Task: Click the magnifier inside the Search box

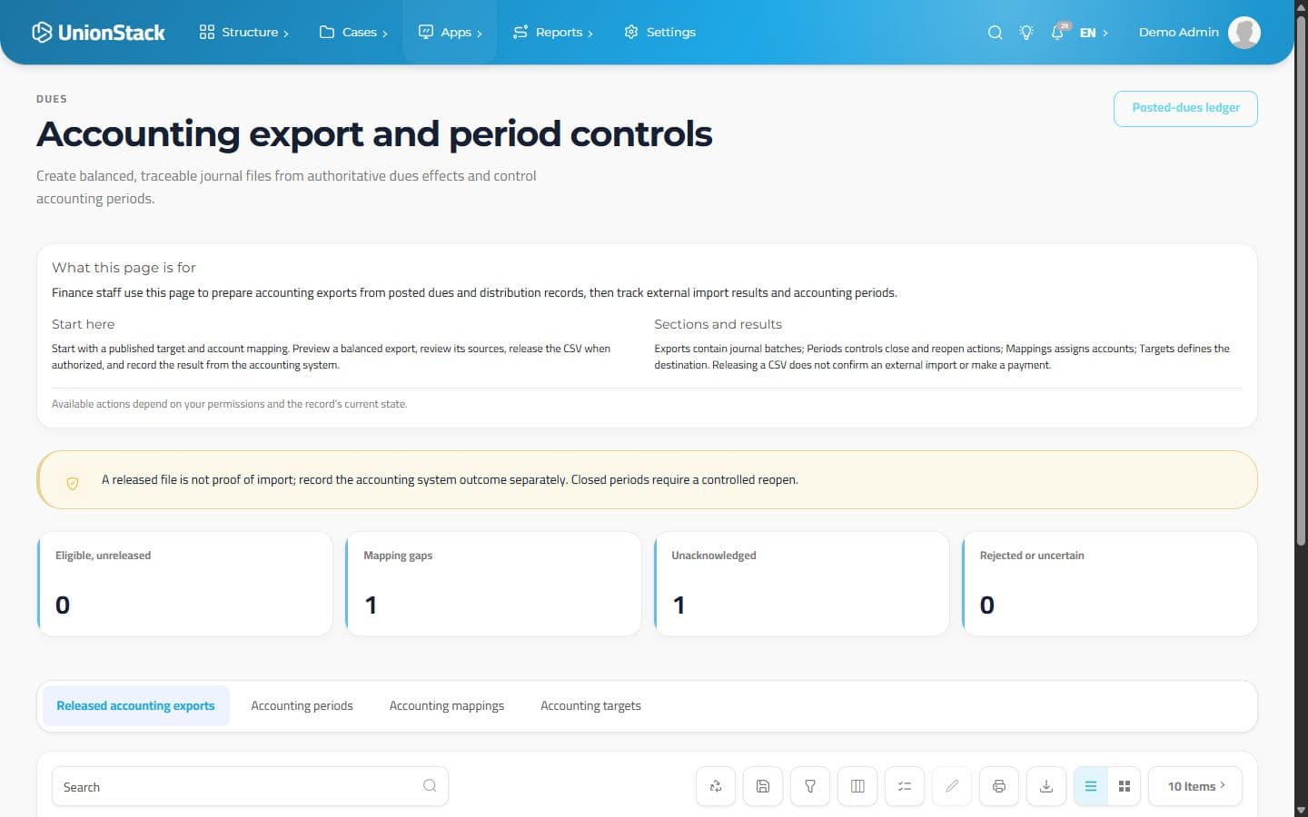Action: click(x=430, y=786)
